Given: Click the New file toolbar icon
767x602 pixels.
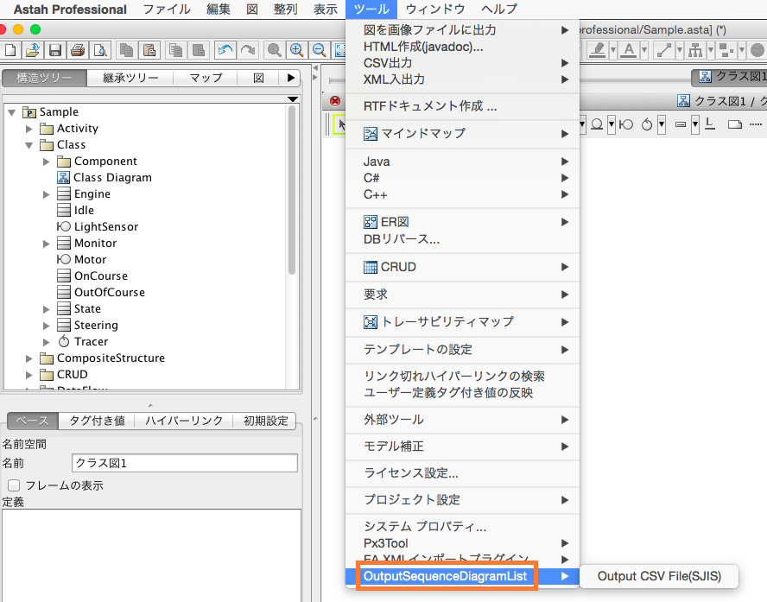Looking at the screenshot, I should [x=11, y=50].
